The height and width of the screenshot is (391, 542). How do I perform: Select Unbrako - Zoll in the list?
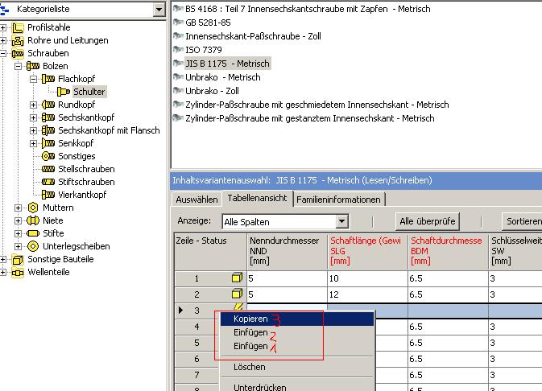point(212,91)
